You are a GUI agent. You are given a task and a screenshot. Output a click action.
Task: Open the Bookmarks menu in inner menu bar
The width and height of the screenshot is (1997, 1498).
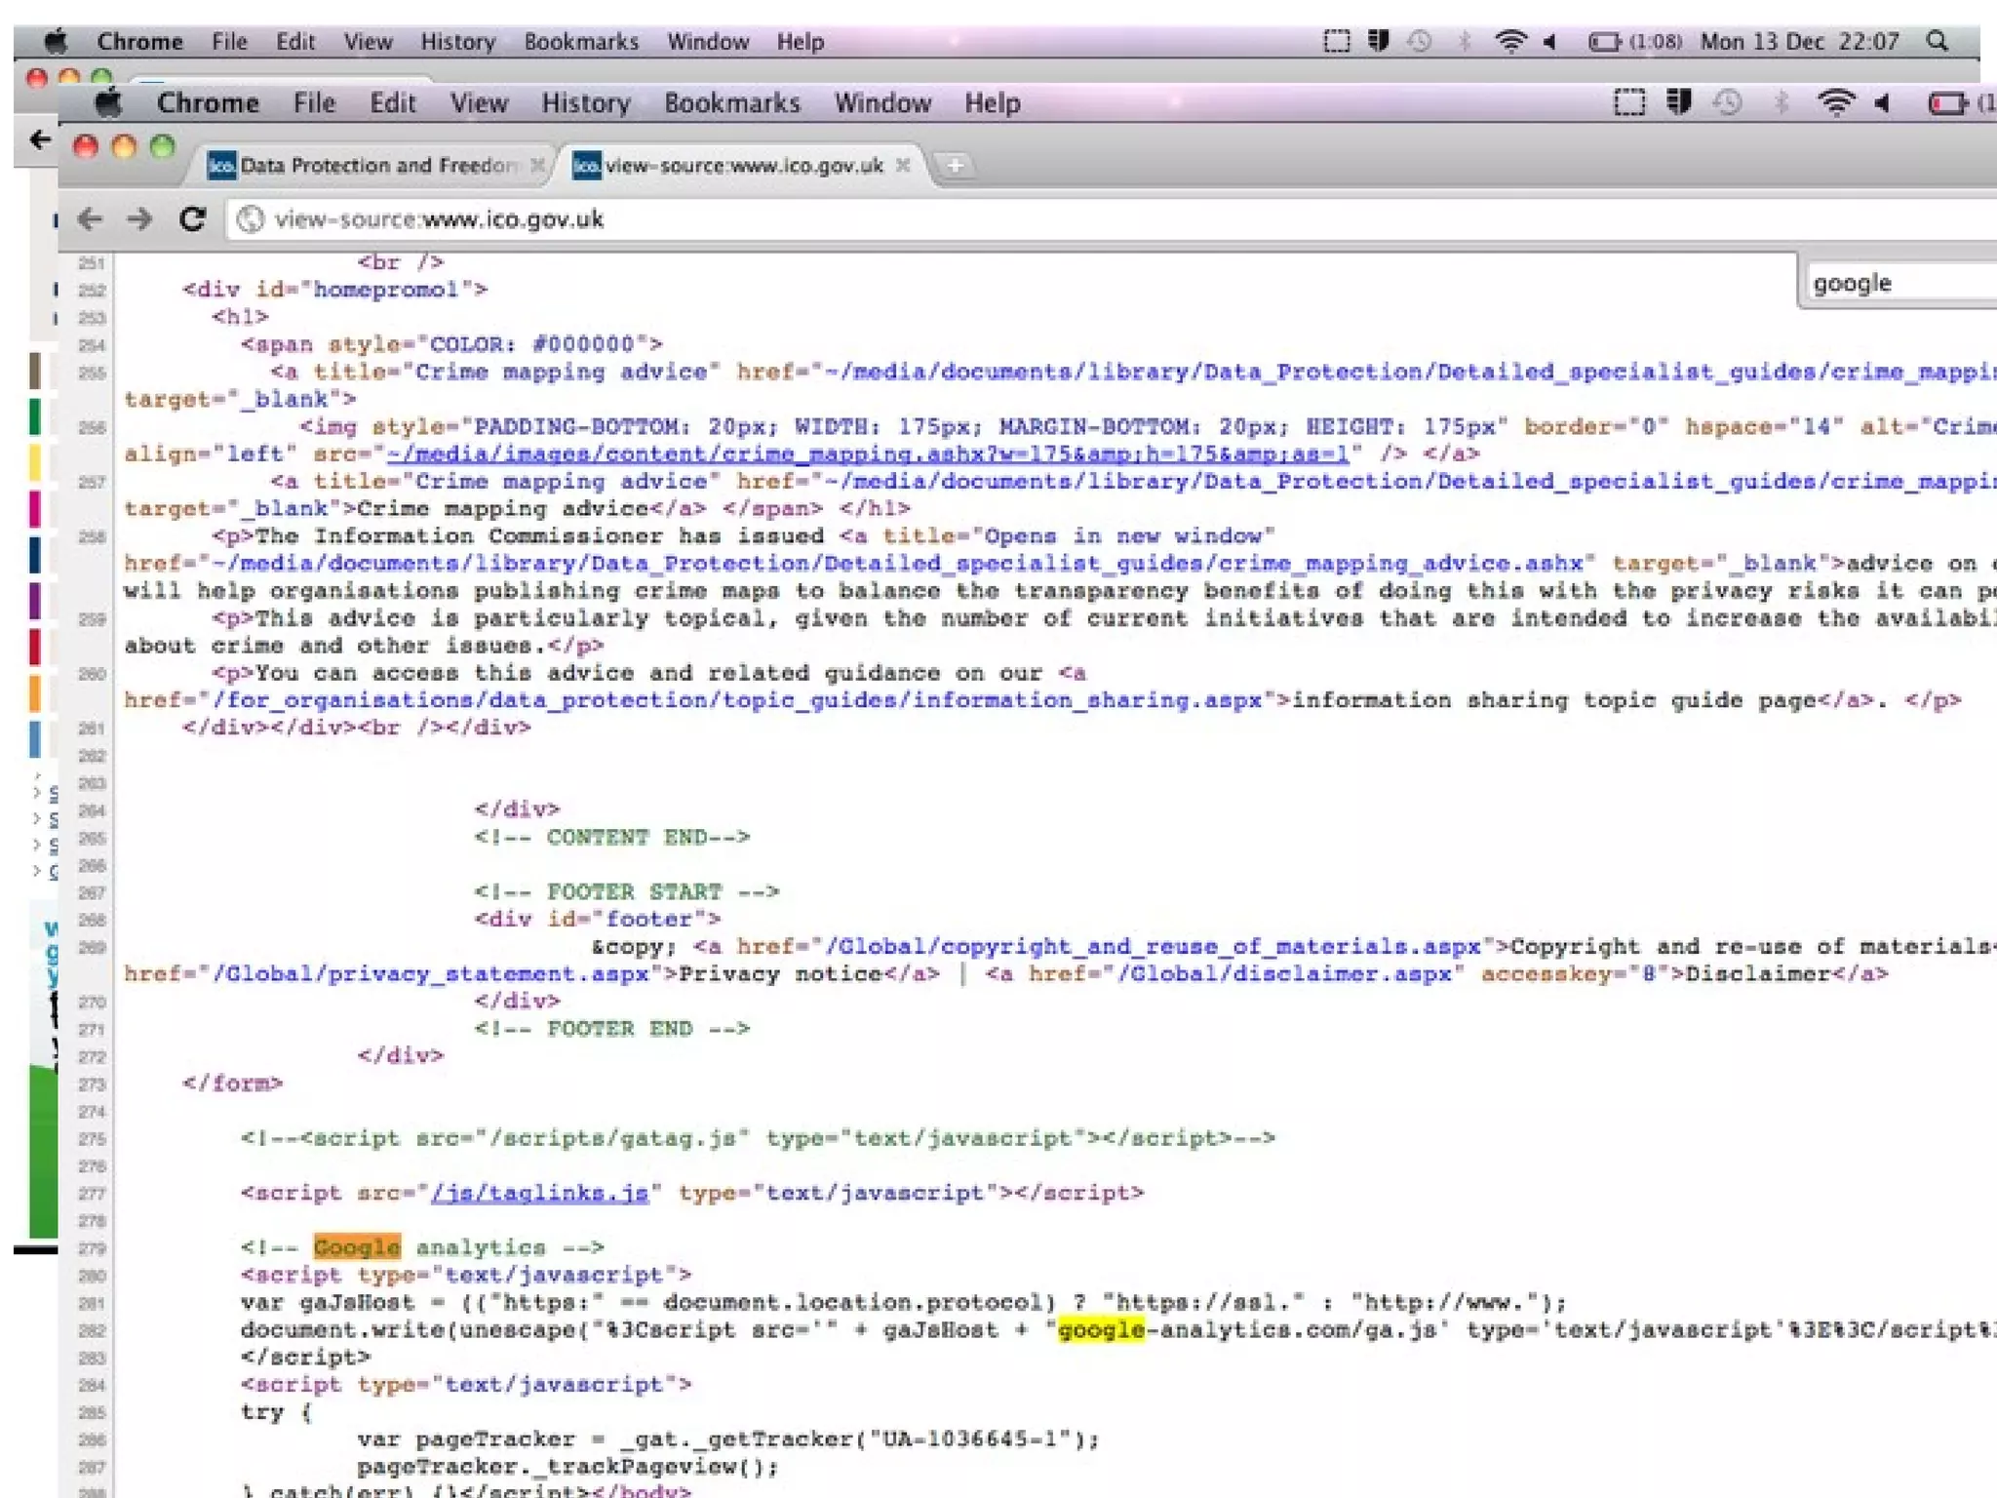click(731, 102)
